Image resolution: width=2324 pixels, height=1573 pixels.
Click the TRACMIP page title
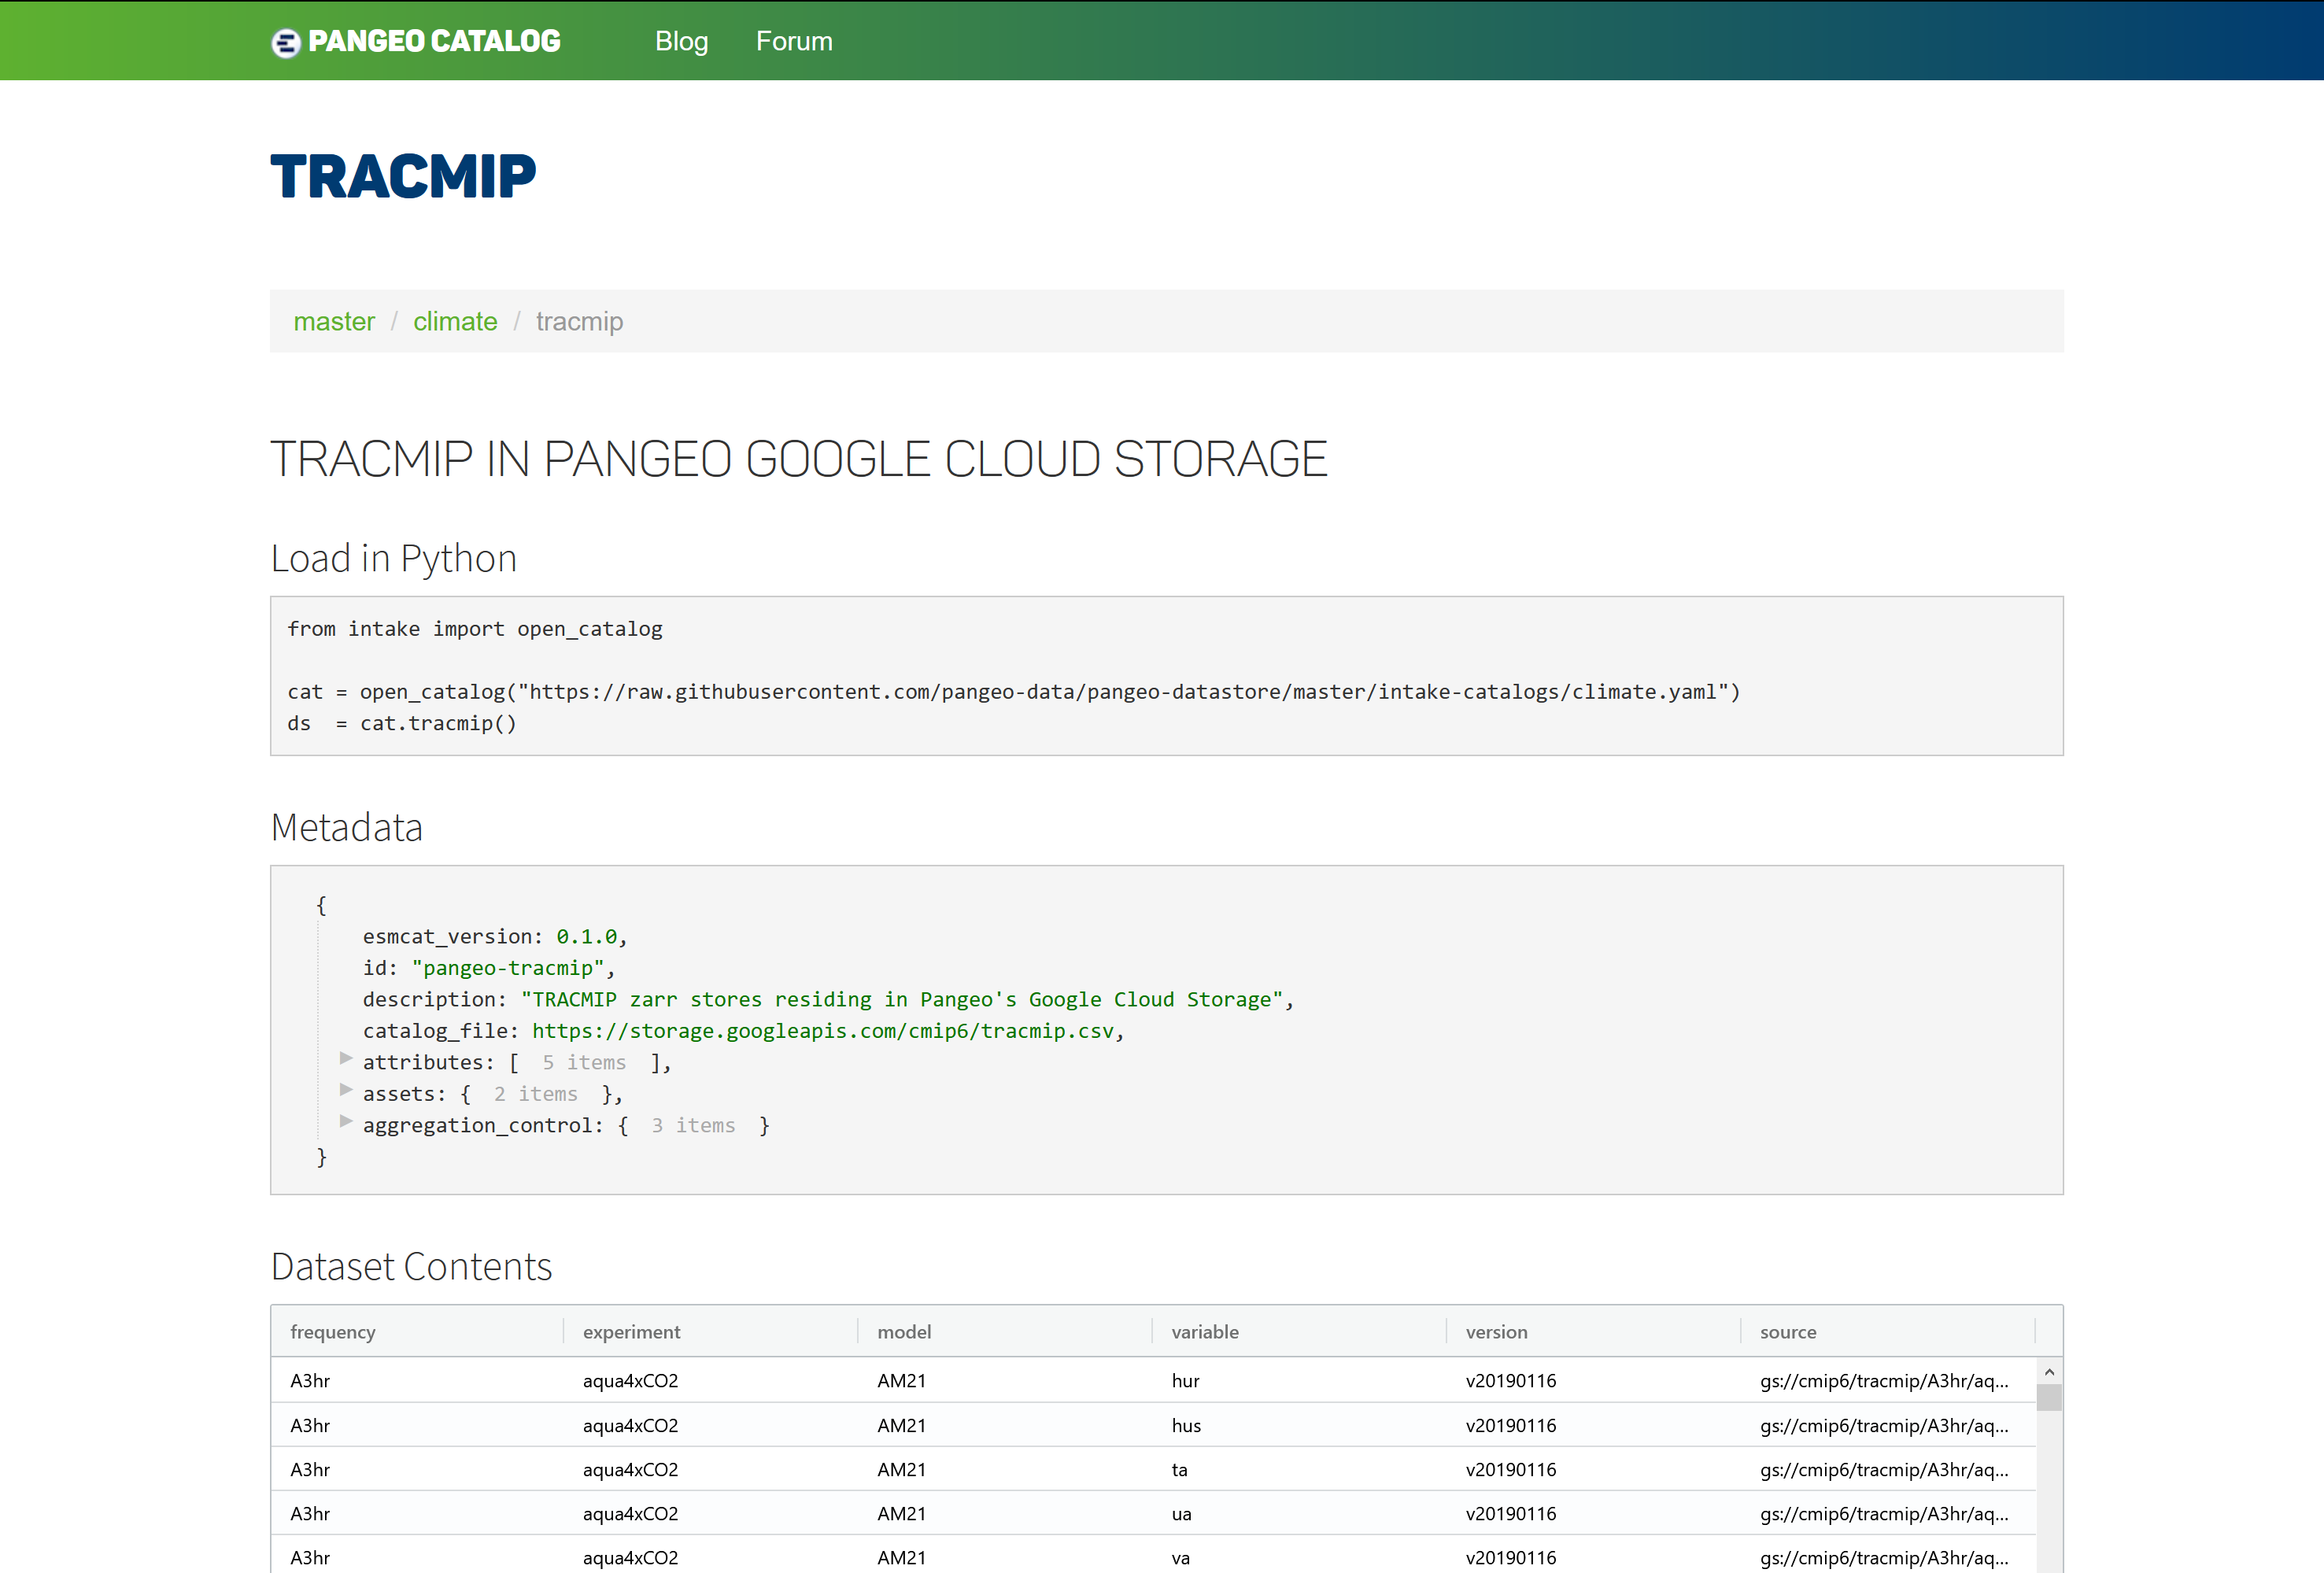pyautogui.click(x=403, y=176)
